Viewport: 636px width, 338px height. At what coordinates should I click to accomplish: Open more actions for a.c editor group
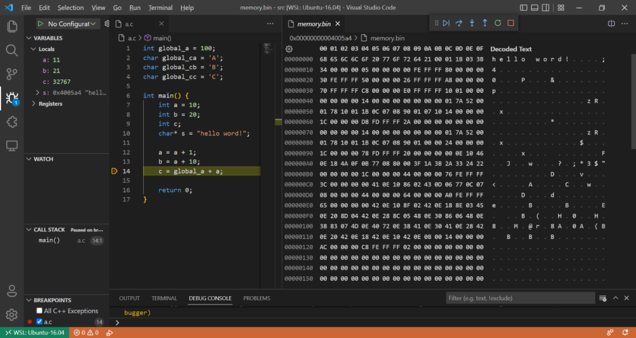[x=270, y=24]
